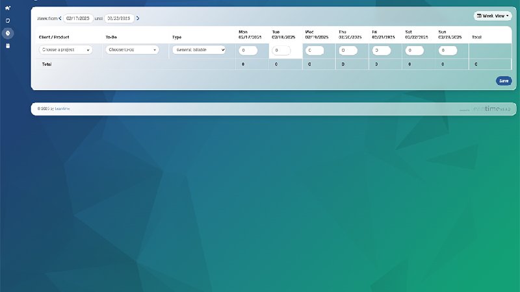
Task: Expand the Choose to-do dropdown
Action: pos(132,50)
